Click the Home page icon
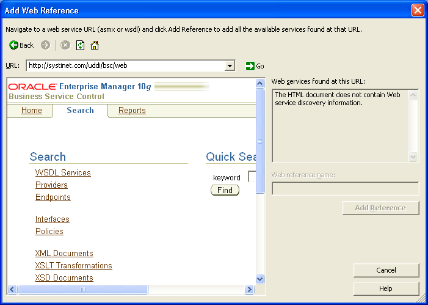The image size is (428, 305). [95, 45]
